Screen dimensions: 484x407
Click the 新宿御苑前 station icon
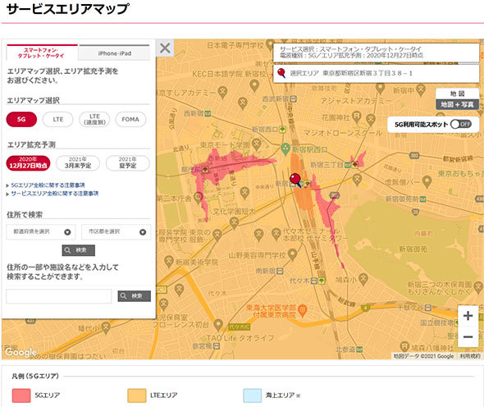422,199
